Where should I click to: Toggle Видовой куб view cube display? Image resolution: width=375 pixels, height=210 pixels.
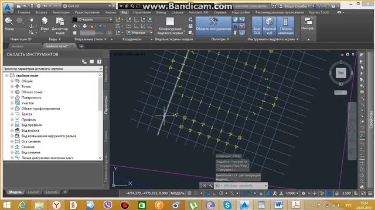(x=270, y=26)
